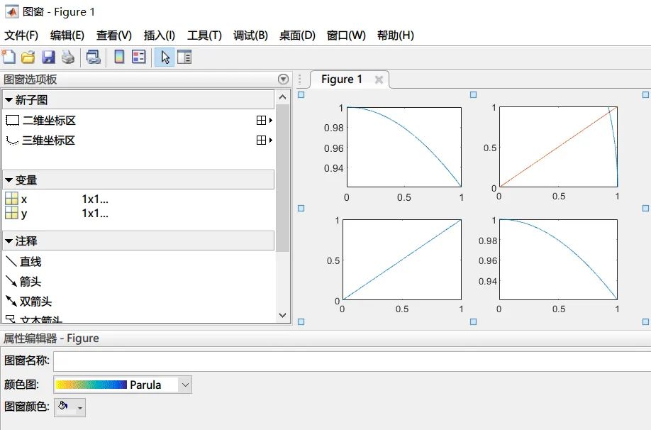651x430 pixels.
Task: Select the variable y icon
Action: point(11,213)
